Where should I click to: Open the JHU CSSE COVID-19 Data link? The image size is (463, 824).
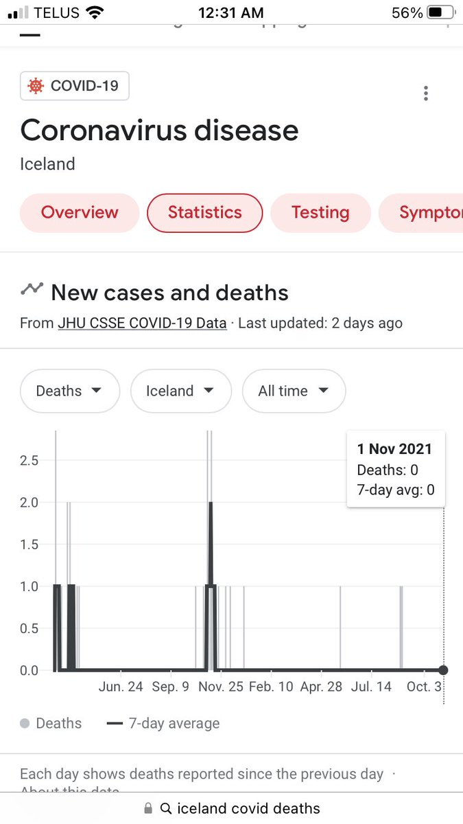click(x=143, y=323)
